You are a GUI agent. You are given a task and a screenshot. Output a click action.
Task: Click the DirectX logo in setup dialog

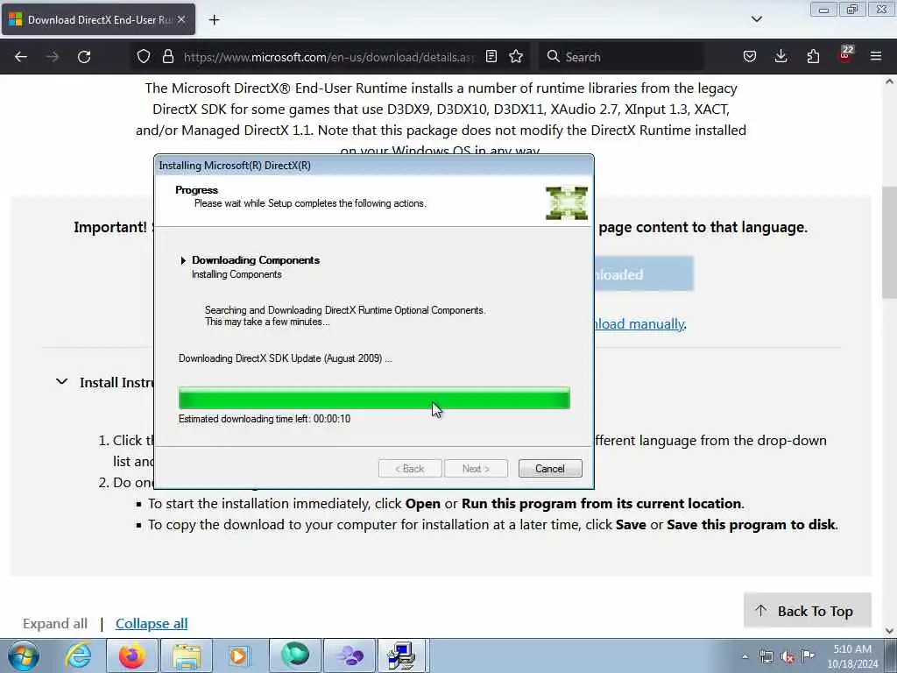(x=567, y=203)
